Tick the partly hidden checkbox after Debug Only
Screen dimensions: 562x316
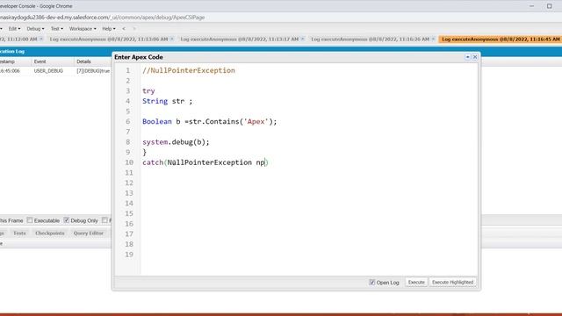tap(104, 220)
